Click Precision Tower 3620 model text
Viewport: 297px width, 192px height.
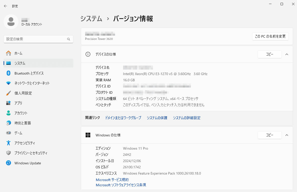[x=99, y=39]
